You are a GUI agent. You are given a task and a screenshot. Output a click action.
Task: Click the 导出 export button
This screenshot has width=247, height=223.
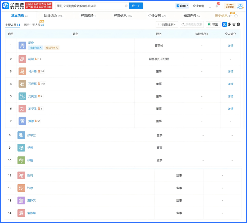click(213, 24)
